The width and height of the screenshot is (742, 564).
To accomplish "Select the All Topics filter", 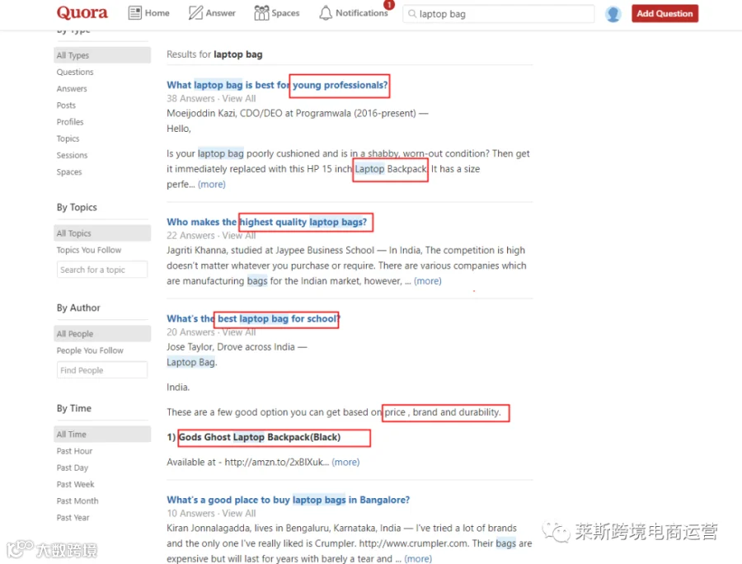I will (x=102, y=233).
